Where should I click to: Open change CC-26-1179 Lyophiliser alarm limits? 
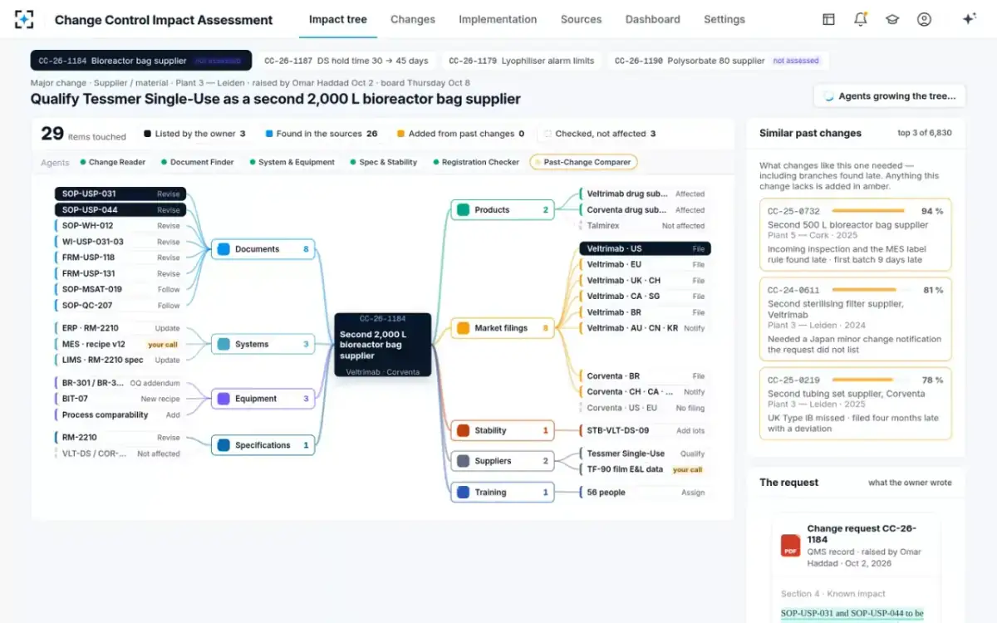click(522, 61)
